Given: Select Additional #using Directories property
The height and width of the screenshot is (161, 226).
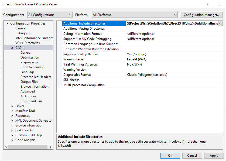Looking at the screenshot, I should coord(94,29).
